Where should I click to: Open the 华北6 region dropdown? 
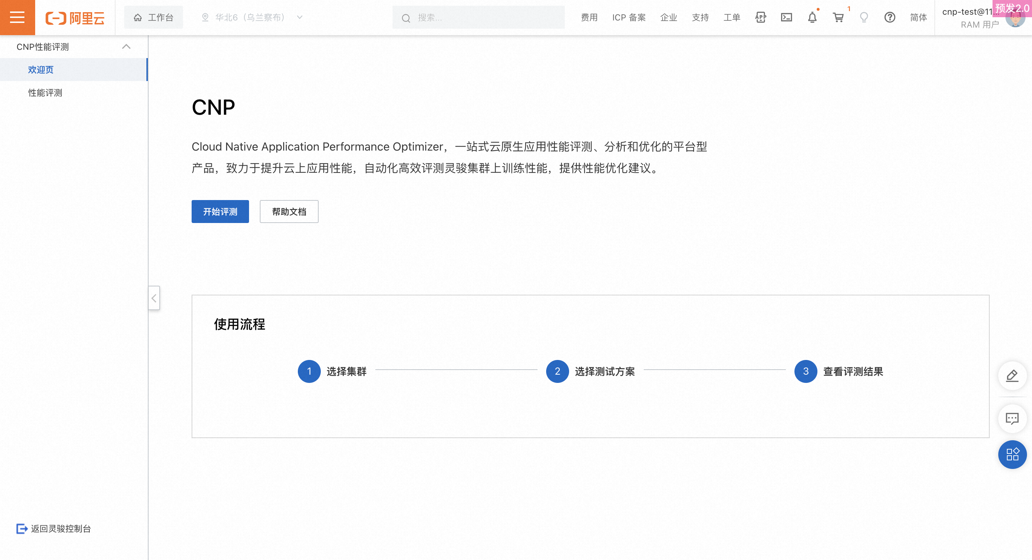coord(252,17)
